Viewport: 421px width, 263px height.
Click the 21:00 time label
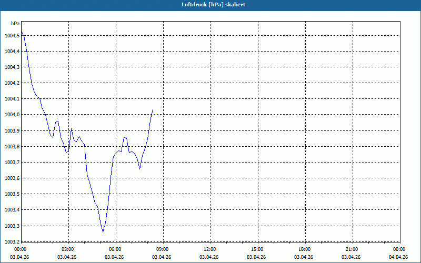pyautogui.click(x=352, y=249)
